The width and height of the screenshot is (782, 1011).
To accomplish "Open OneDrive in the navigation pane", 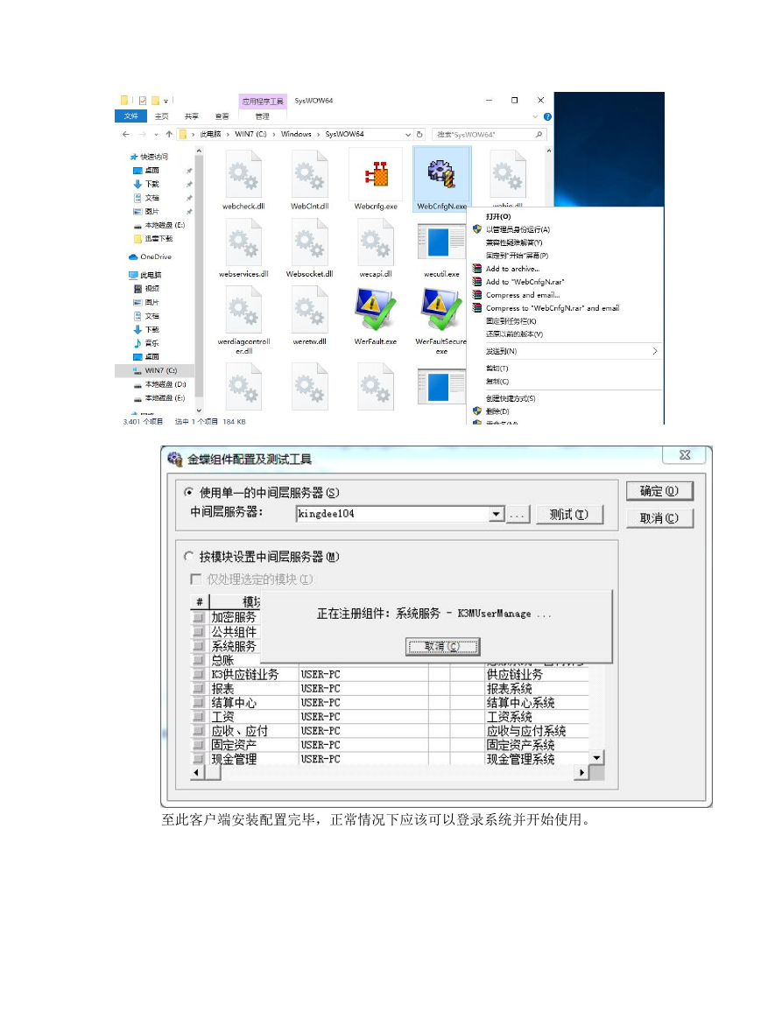I will [x=151, y=256].
